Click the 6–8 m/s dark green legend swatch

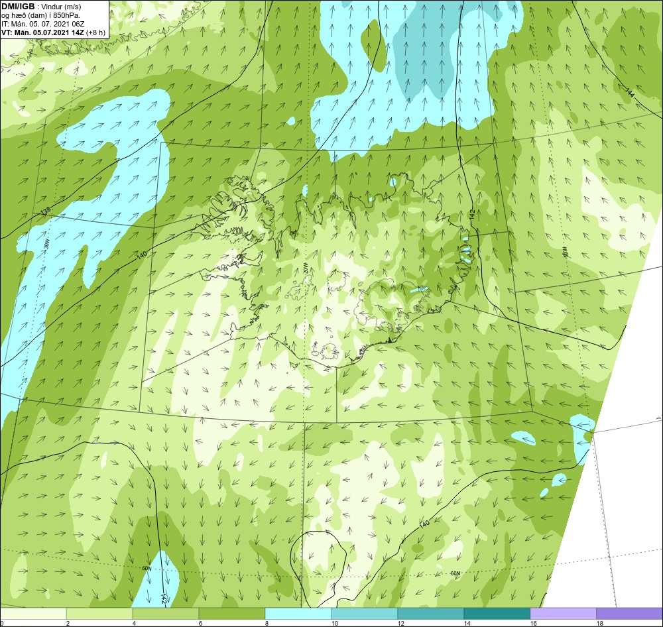tap(231, 614)
